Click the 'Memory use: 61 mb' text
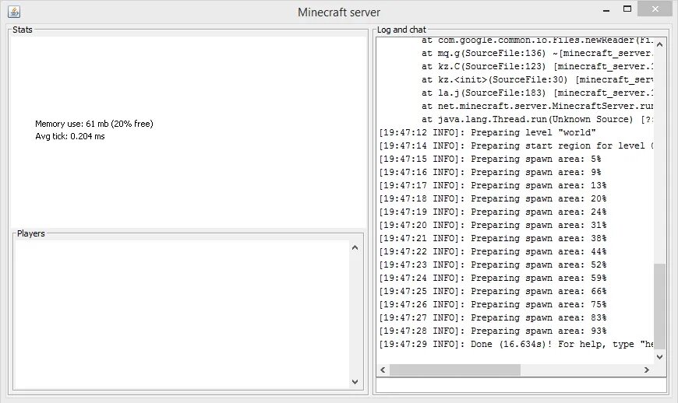Viewport: 678px width, 403px height. pos(94,124)
